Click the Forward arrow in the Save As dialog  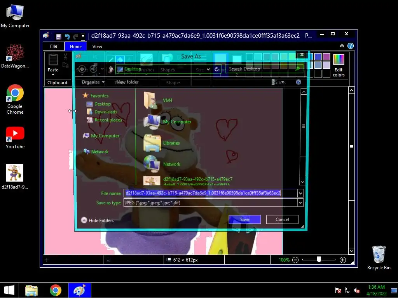[93, 69]
